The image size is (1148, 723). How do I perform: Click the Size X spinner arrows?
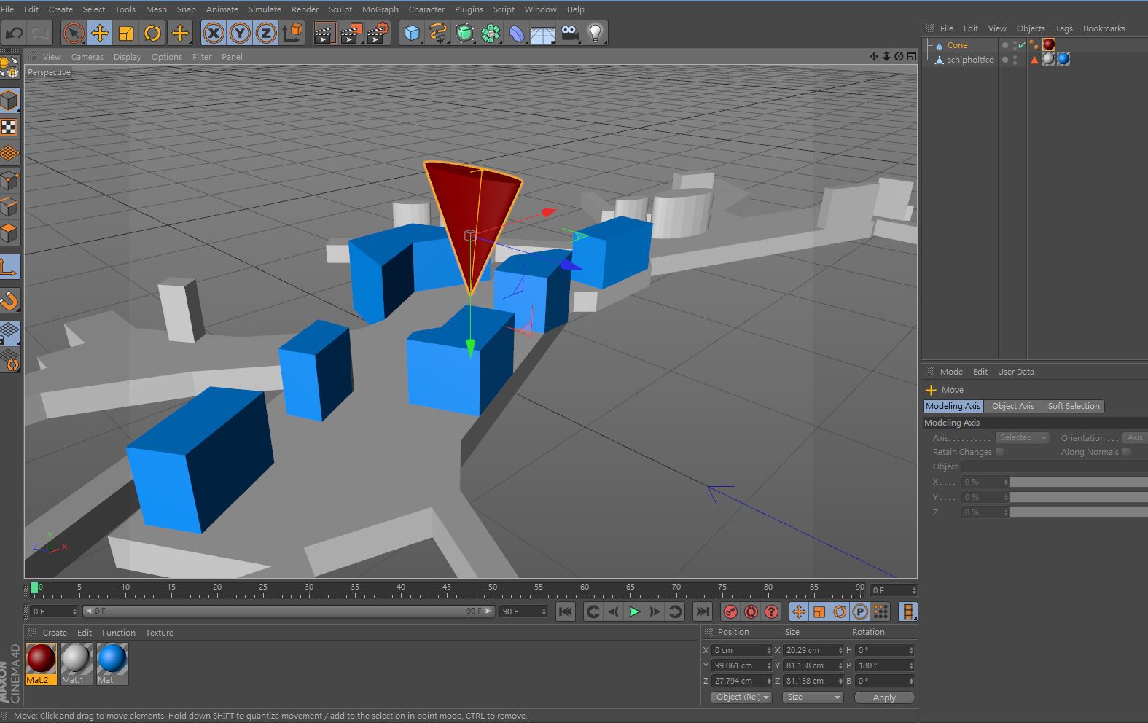point(840,650)
